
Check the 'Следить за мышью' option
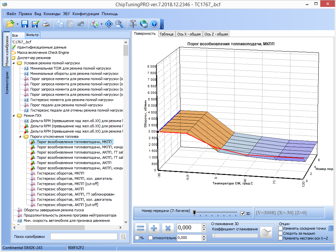click(x=280, y=233)
